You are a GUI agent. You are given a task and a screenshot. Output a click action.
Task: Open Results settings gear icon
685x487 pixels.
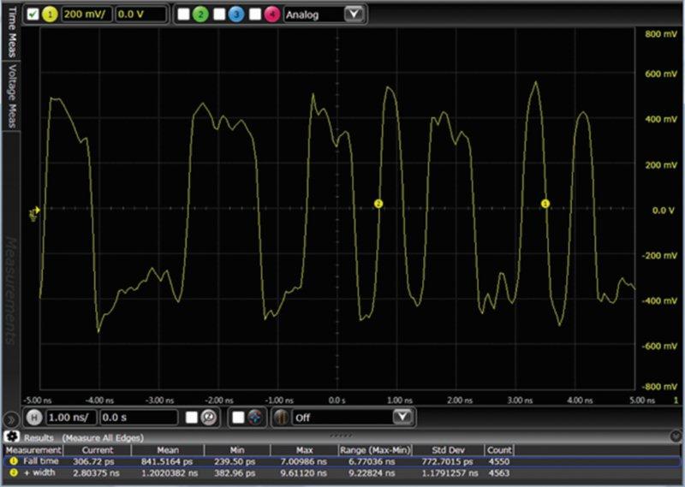(x=13, y=437)
